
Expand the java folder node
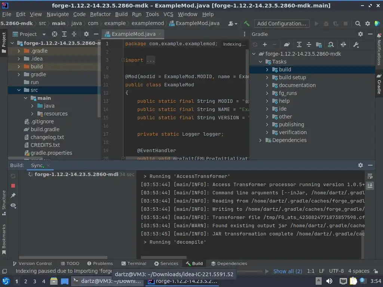pyautogui.click(x=32, y=106)
